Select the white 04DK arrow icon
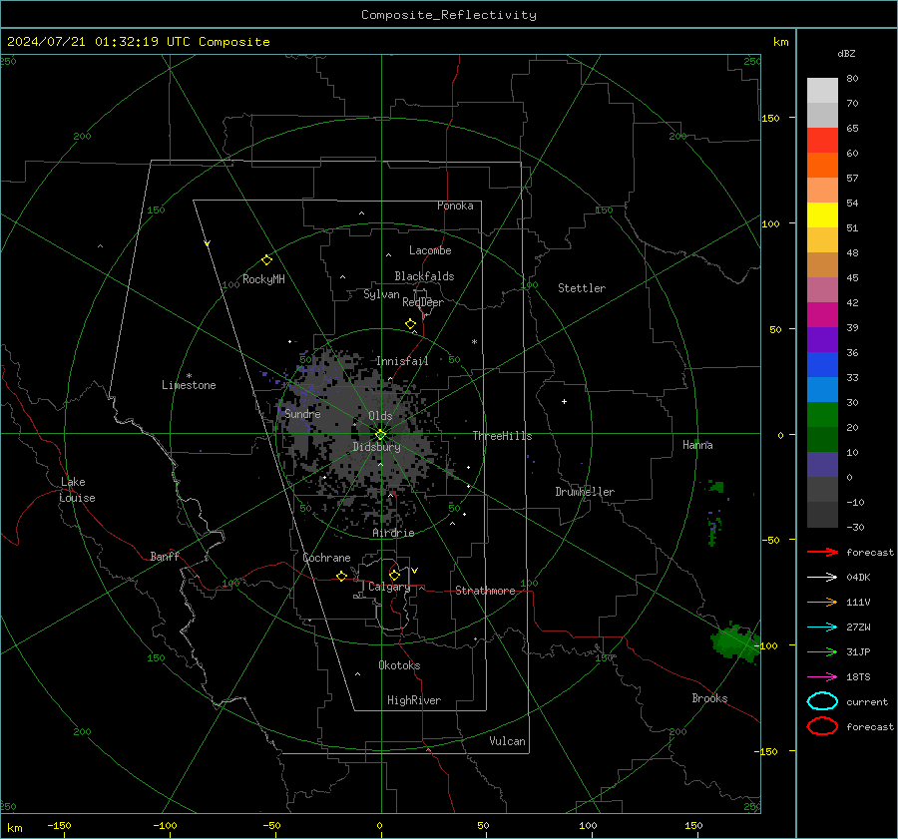 [822, 577]
